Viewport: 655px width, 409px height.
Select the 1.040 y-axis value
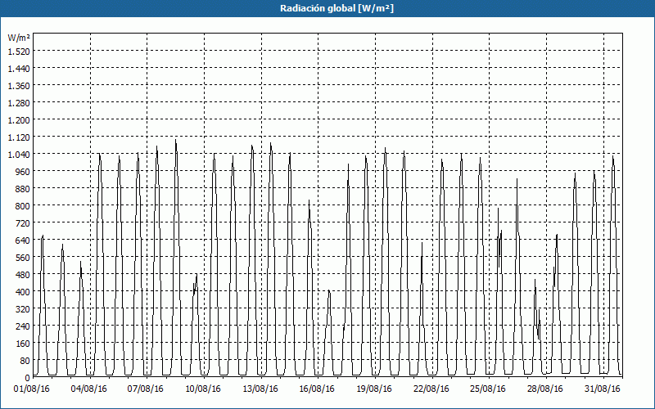[x=19, y=155]
